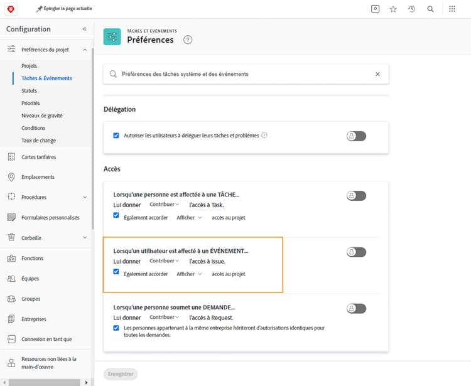Image resolution: width=471 pixels, height=386 pixels.
Task: Click the Entreprises building icon
Action: coord(11,319)
